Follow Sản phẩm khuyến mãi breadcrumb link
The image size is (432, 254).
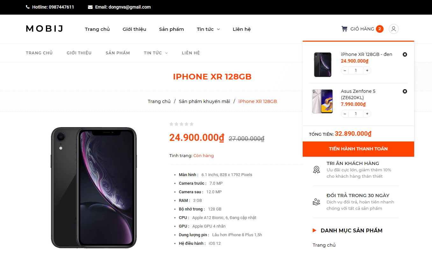pos(204,101)
